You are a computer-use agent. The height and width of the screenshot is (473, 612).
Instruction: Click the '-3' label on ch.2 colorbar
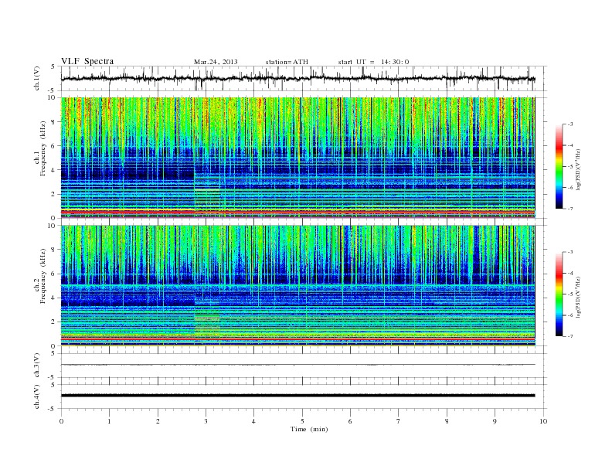(x=570, y=252)
